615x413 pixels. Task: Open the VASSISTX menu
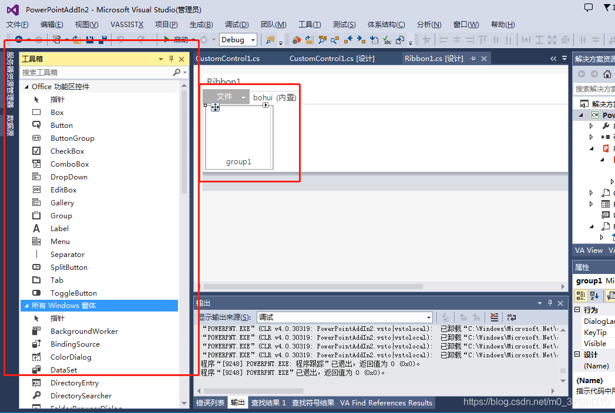click(127, 24)
